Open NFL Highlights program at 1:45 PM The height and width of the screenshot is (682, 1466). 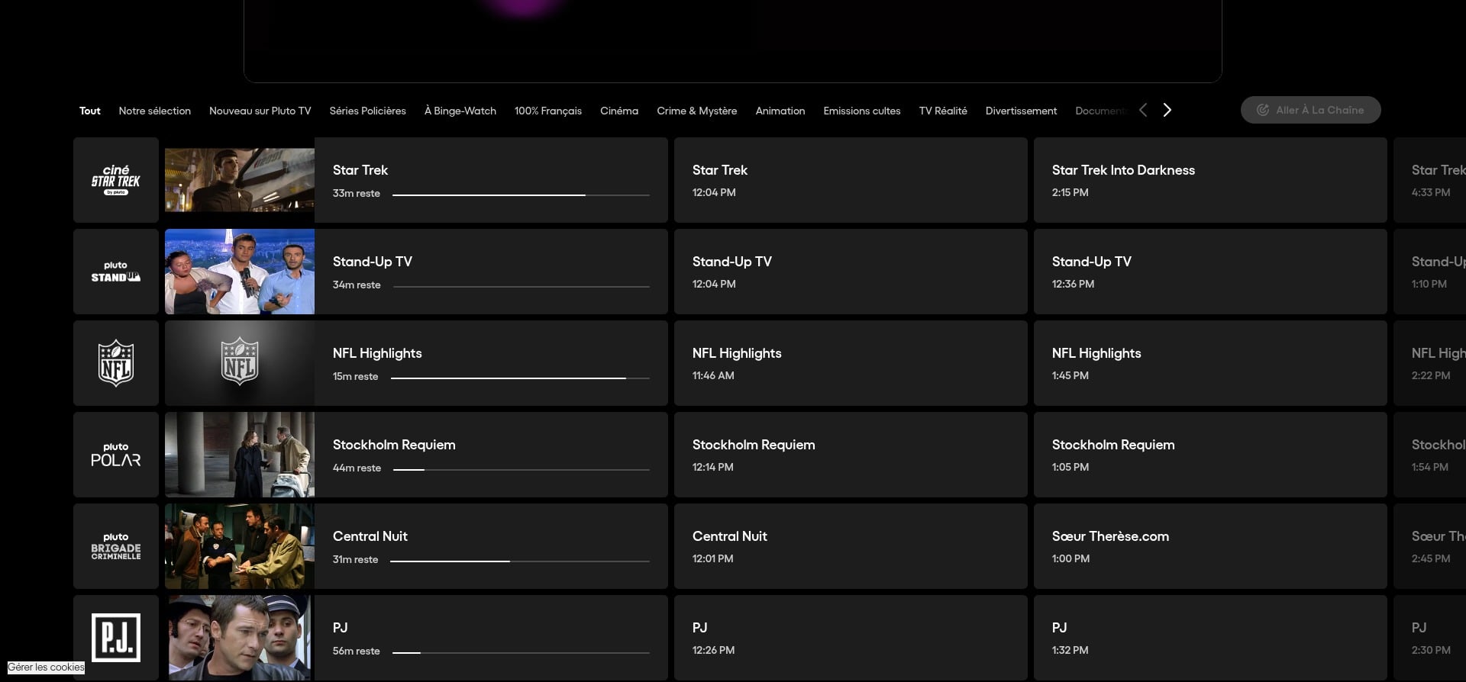point(1210,363)
